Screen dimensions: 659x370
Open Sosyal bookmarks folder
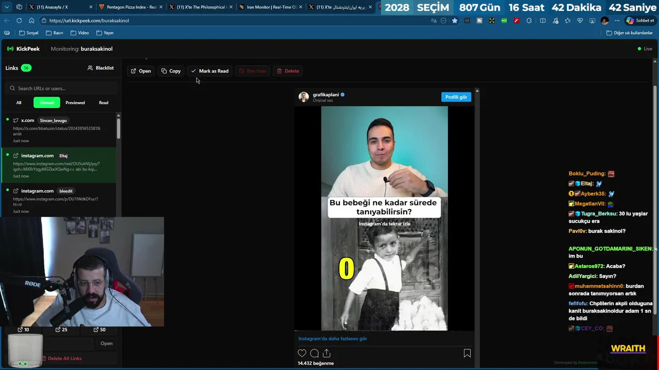(x=29, y=33)
